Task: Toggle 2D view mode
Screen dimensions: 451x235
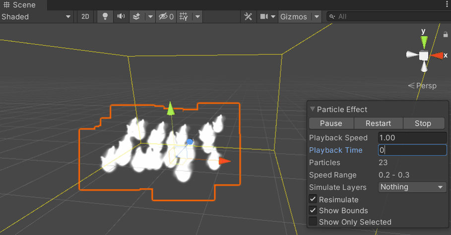Action: 85,17
